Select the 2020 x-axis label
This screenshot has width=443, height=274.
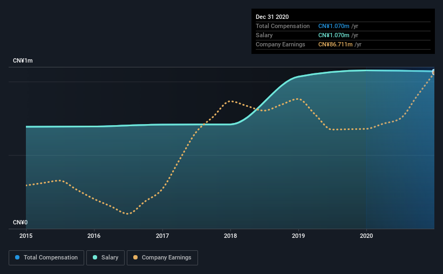tap(366, 236)
